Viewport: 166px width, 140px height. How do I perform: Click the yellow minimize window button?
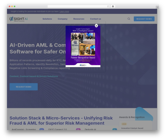click(x=12, y=6)
